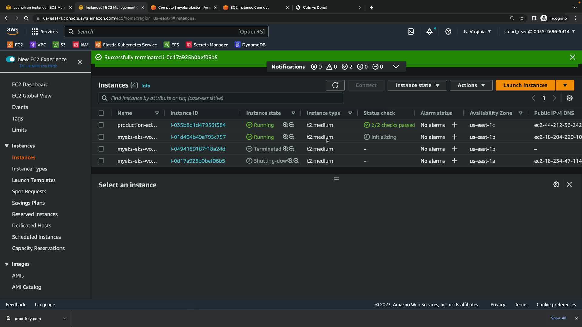
Task: Check the select-all instances checkbox
Action: click(101, 113)
